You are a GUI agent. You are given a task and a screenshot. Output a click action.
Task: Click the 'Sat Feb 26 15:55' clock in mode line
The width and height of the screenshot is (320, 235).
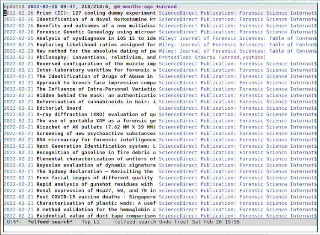(216, 222)
